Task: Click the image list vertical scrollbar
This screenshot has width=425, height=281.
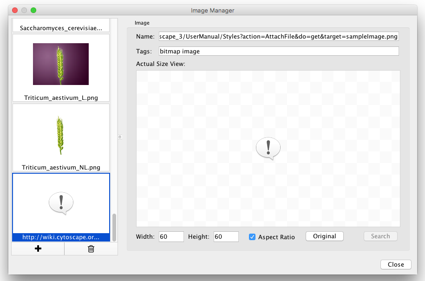Action: pyautogui.click(x=114, y=226)
